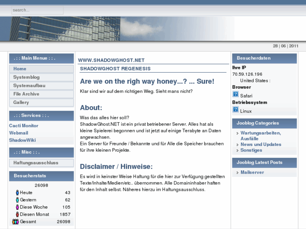Click the IP address 70.59.126.196

(247, 74)
